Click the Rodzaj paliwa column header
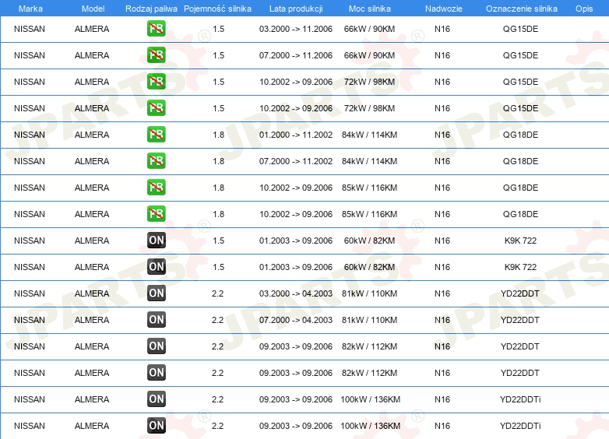The image size is (609, 439). pyautogui.click(x=151, y=9)
